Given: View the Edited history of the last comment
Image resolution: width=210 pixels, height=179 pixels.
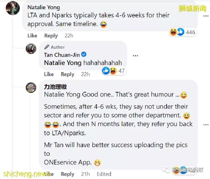Looking at the screenshot, I should pos(104,174).
